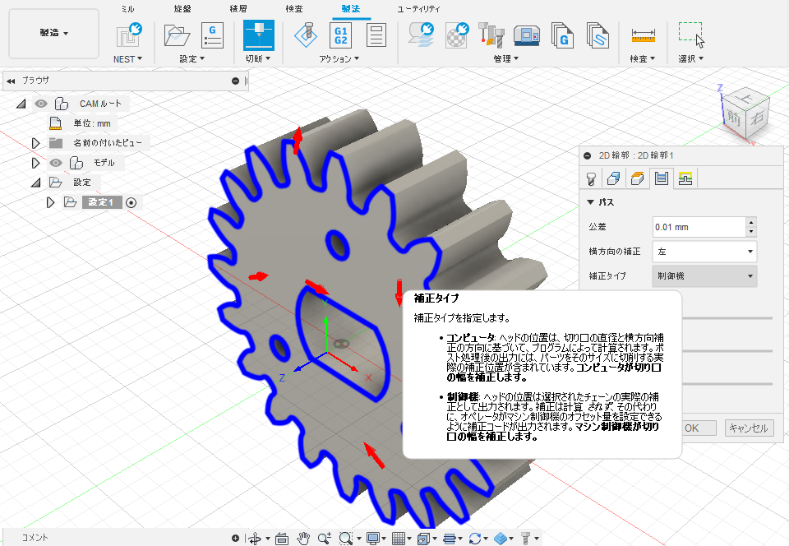Image resolution: width=789 pixels, height=546 pixels.
Task: Open the Heights tab in 2D profile dialog
Action: [637, 178]
